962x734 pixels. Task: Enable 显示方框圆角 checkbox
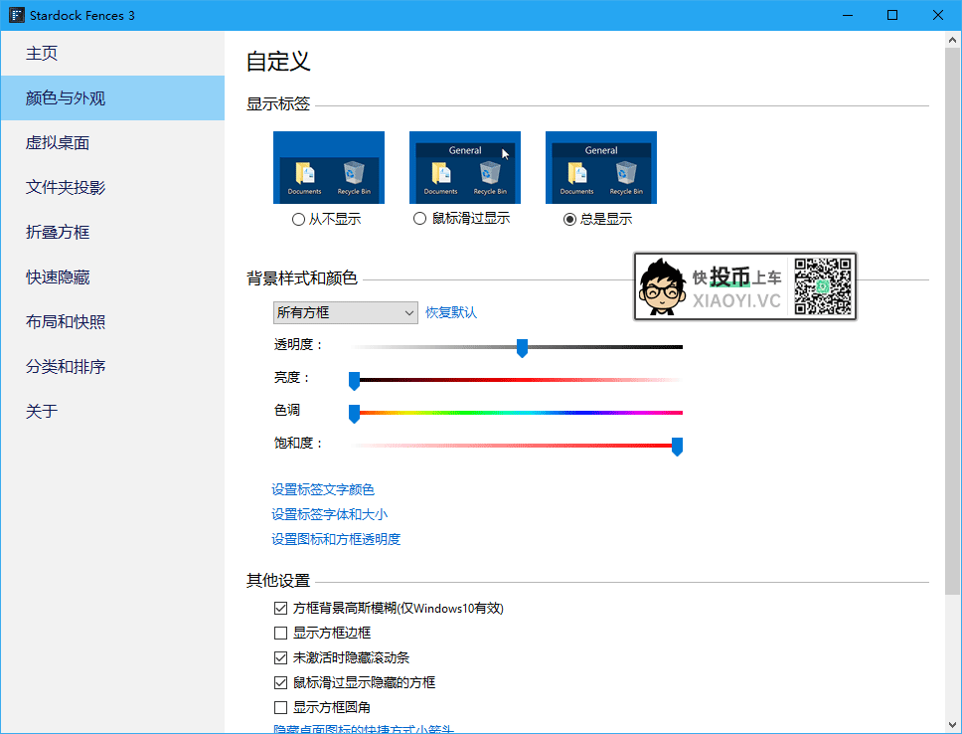pos(280,707)
